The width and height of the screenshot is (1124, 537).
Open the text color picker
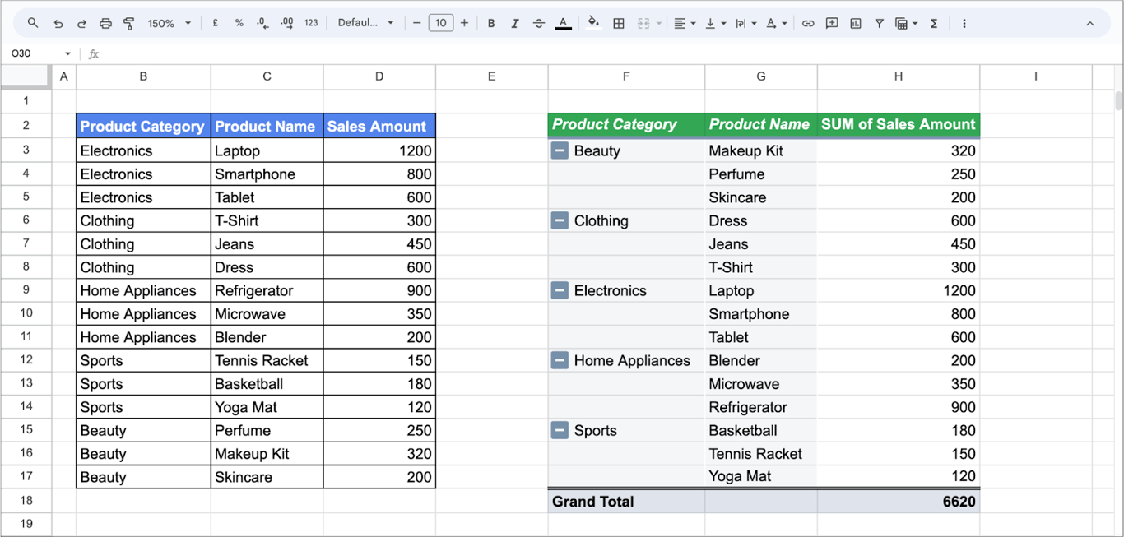click(563, 23)
